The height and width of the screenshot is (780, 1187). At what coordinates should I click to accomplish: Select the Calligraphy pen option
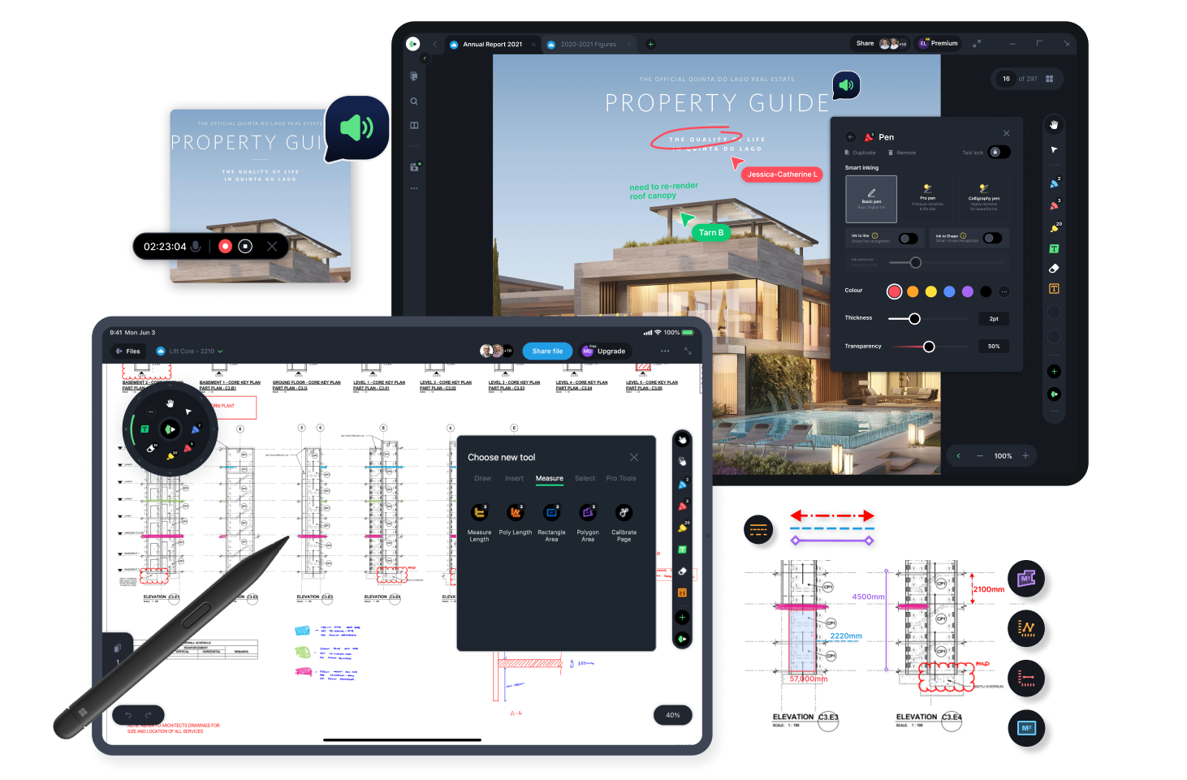[x=984, y=199]
